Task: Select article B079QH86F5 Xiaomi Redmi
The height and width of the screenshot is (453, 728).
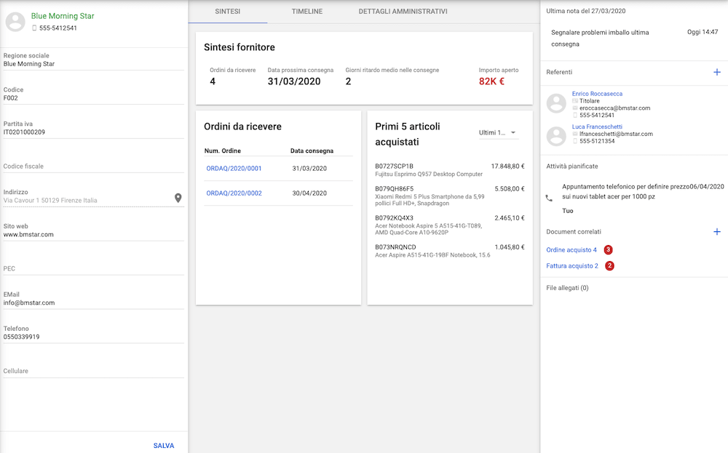Action: tap(449, 196)
